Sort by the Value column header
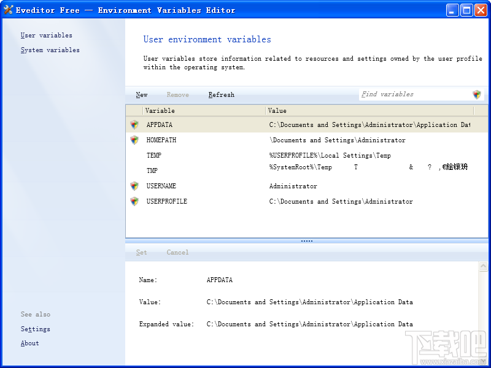This screenshot has height=368, width=491. tap(369, 110)
